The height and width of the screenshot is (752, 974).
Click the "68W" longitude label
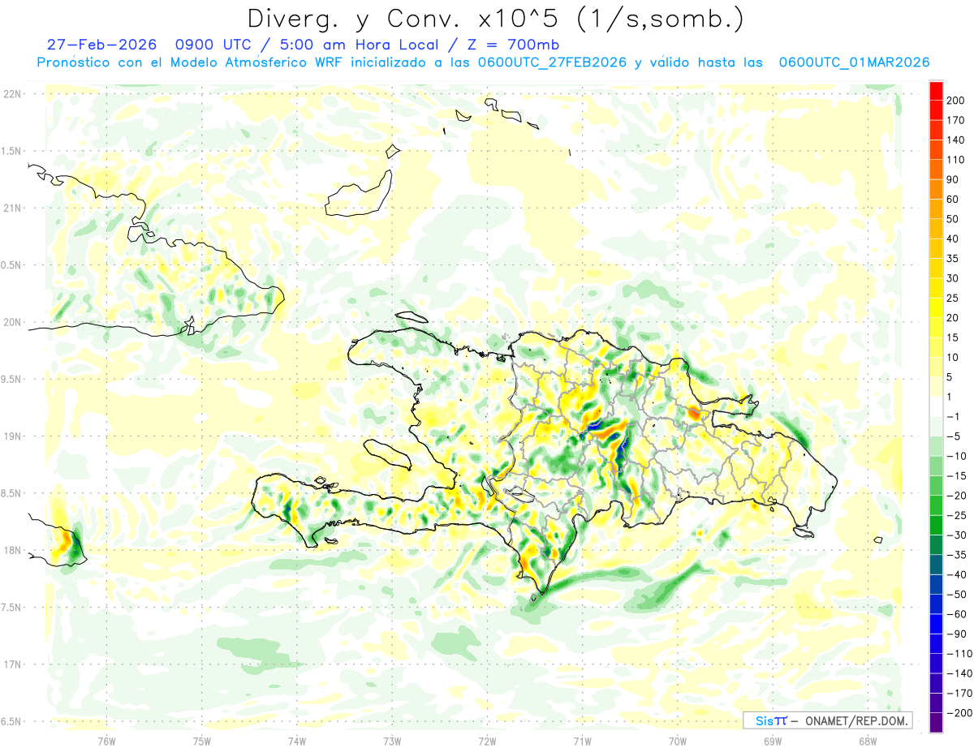pyautogui.click(x=868, y=741)
